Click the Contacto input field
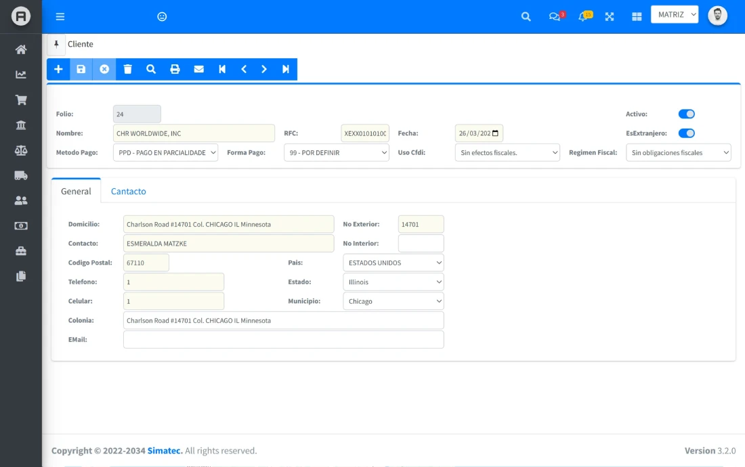This screenshot has width=745, height=467. pyautogui.click(x=228, y=244)
